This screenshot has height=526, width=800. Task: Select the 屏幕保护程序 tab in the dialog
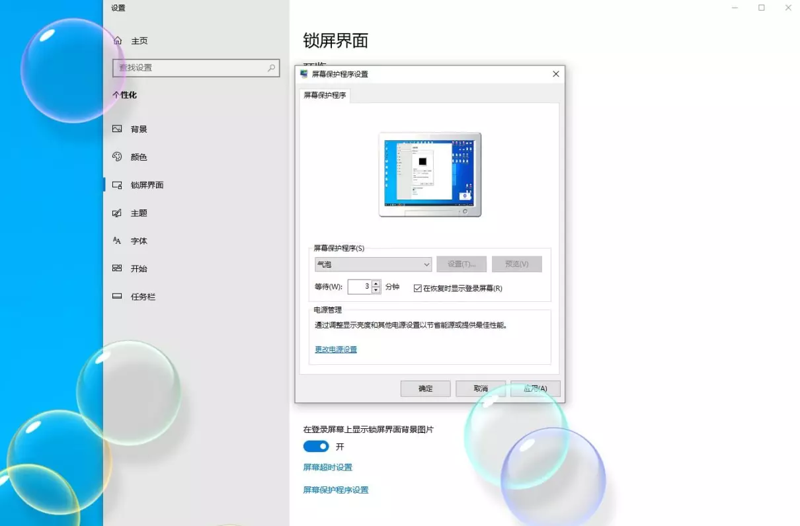tap(325, 95)
